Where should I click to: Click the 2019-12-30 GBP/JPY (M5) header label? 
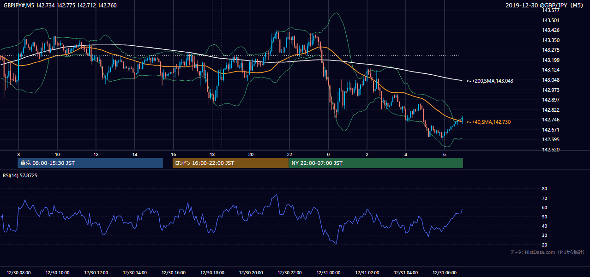point(545,5)
